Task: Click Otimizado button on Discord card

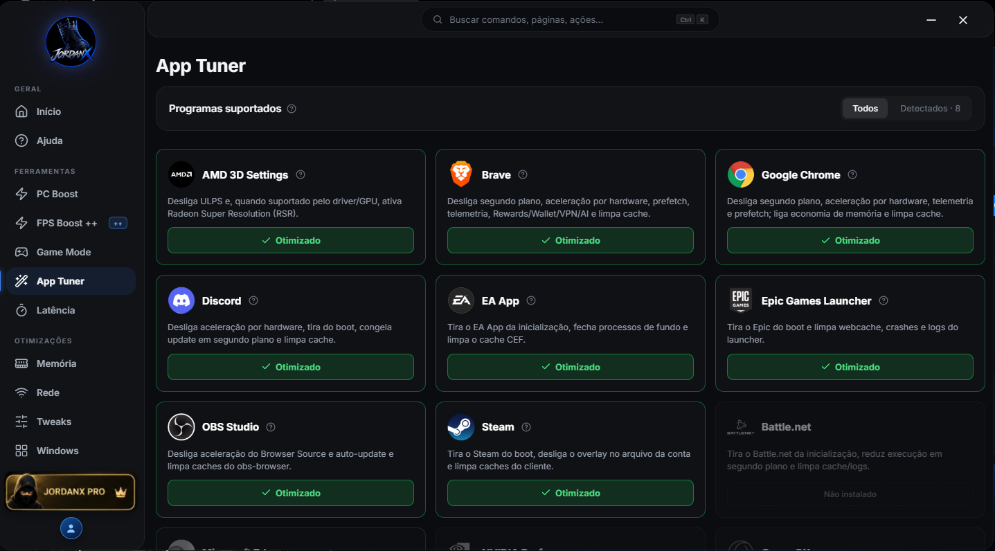Action: (291, 367)
